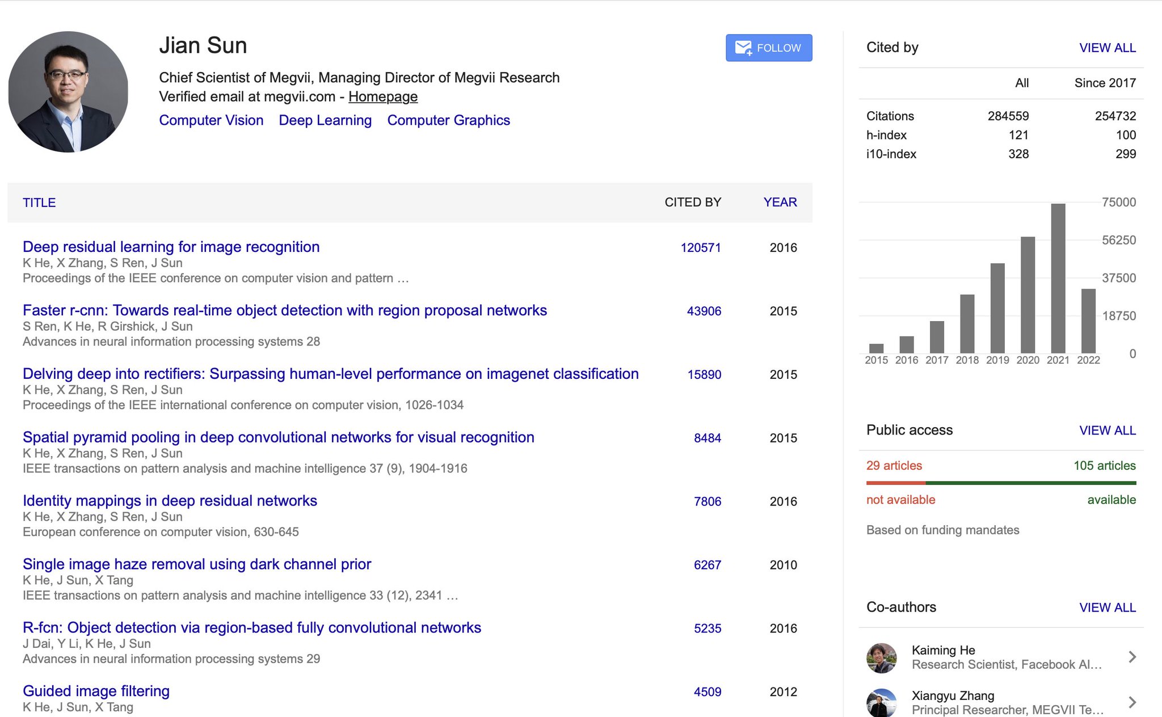The image size is (1162, 717).
Task: Open Faster r-cnn citation count 43906
Action: (x=704, y=311)
